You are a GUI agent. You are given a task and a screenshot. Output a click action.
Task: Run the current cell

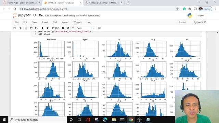(x=56, y=28)
